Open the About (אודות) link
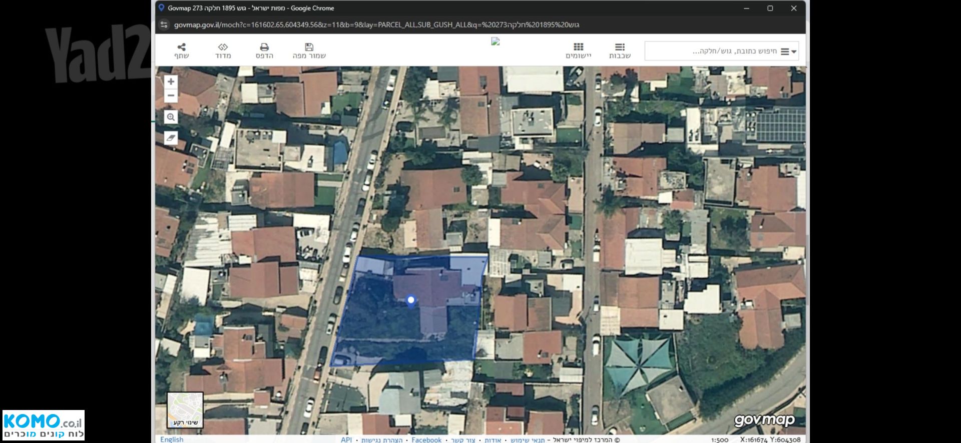Image resolution: width=961 pixels, height=443 pixels. point(493,440)
